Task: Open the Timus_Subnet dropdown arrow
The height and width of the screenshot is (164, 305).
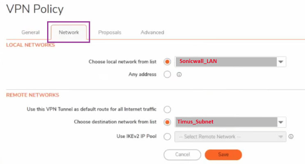Action: (x=281, y=122)
